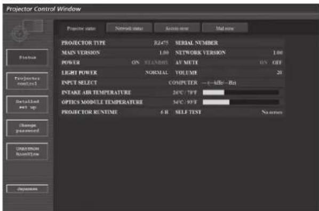This screenshot has width=319, height=211.
Task: Open the Detailed set up page
Action: point(27,104)
